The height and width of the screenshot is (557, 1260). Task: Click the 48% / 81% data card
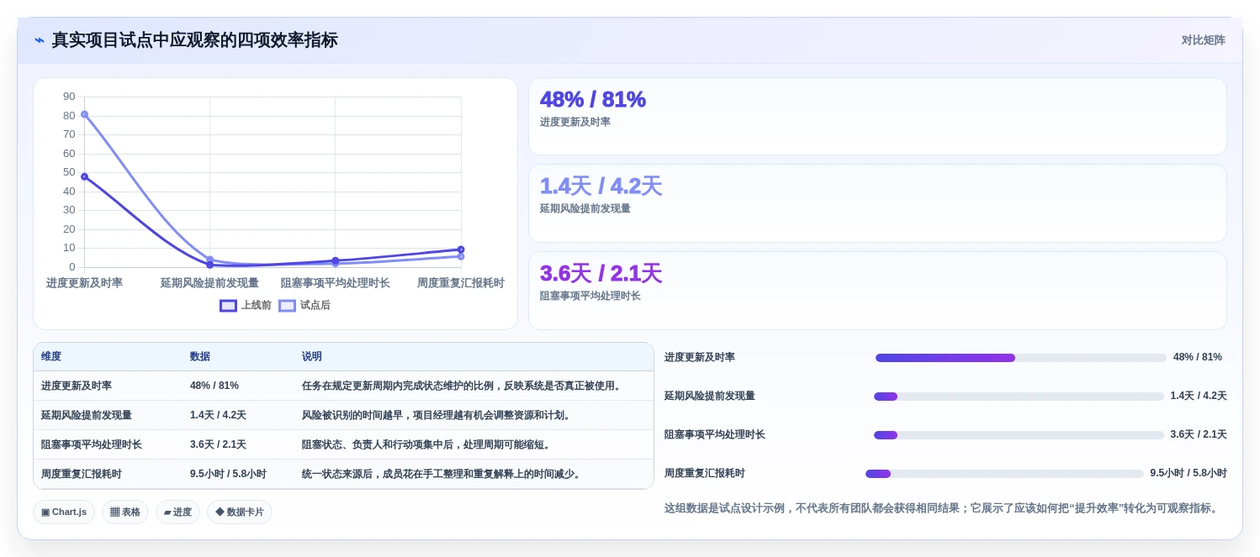pos(877,116)
